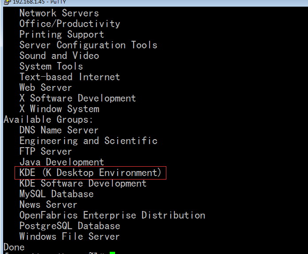This screenshot has width=308, height=254.
Task: Click the "Java Development" line
Action: [x=62, y=162]
